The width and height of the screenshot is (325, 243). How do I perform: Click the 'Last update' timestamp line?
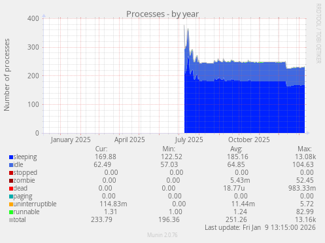pyautogui.click(x=260, y=227)
